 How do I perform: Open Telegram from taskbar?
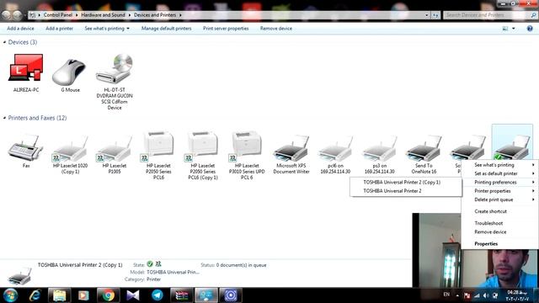(157, 295)
